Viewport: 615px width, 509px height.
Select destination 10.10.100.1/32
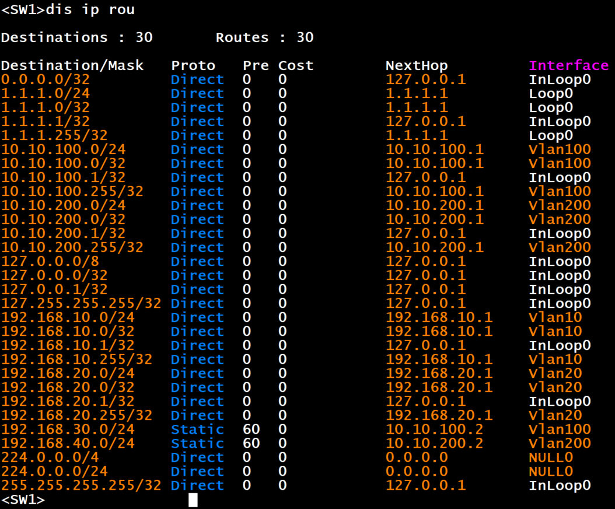[64, 177]
